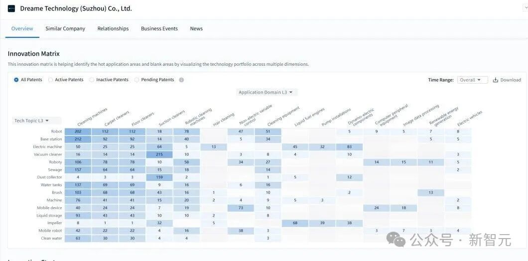528x261 pixels.
Task: Open the News tab
Action: point(196,28)
